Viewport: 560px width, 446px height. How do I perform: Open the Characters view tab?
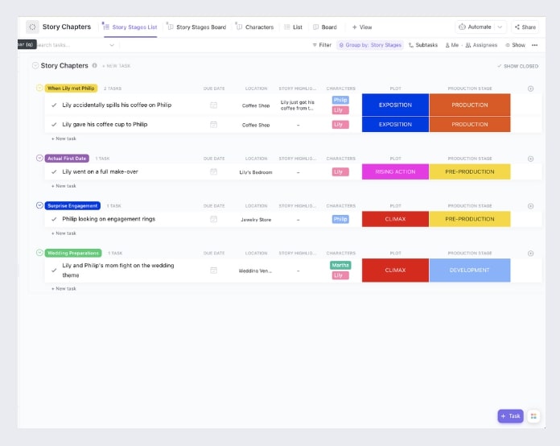click(255, 27)
